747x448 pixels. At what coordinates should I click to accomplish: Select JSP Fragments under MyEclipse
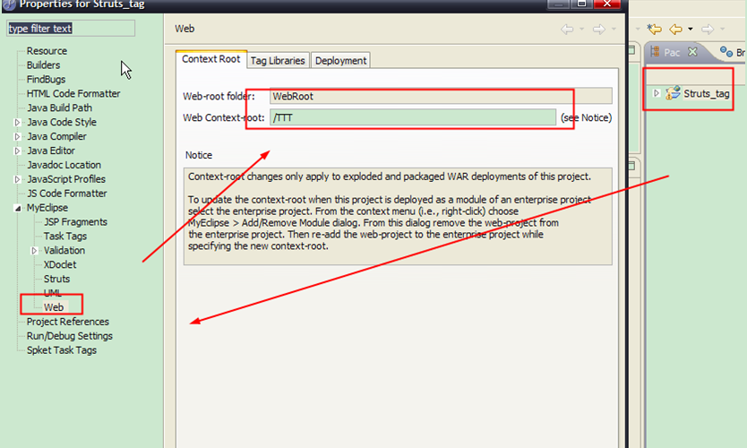(x=75, y=221)
